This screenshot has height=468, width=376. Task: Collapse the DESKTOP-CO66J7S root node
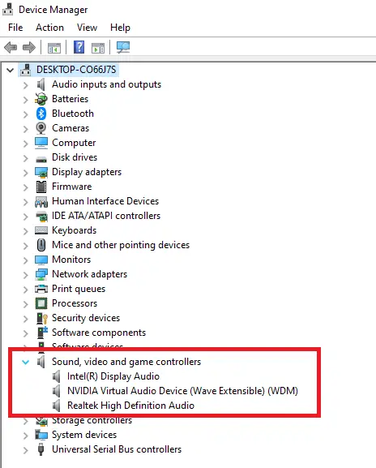(11, 70)
